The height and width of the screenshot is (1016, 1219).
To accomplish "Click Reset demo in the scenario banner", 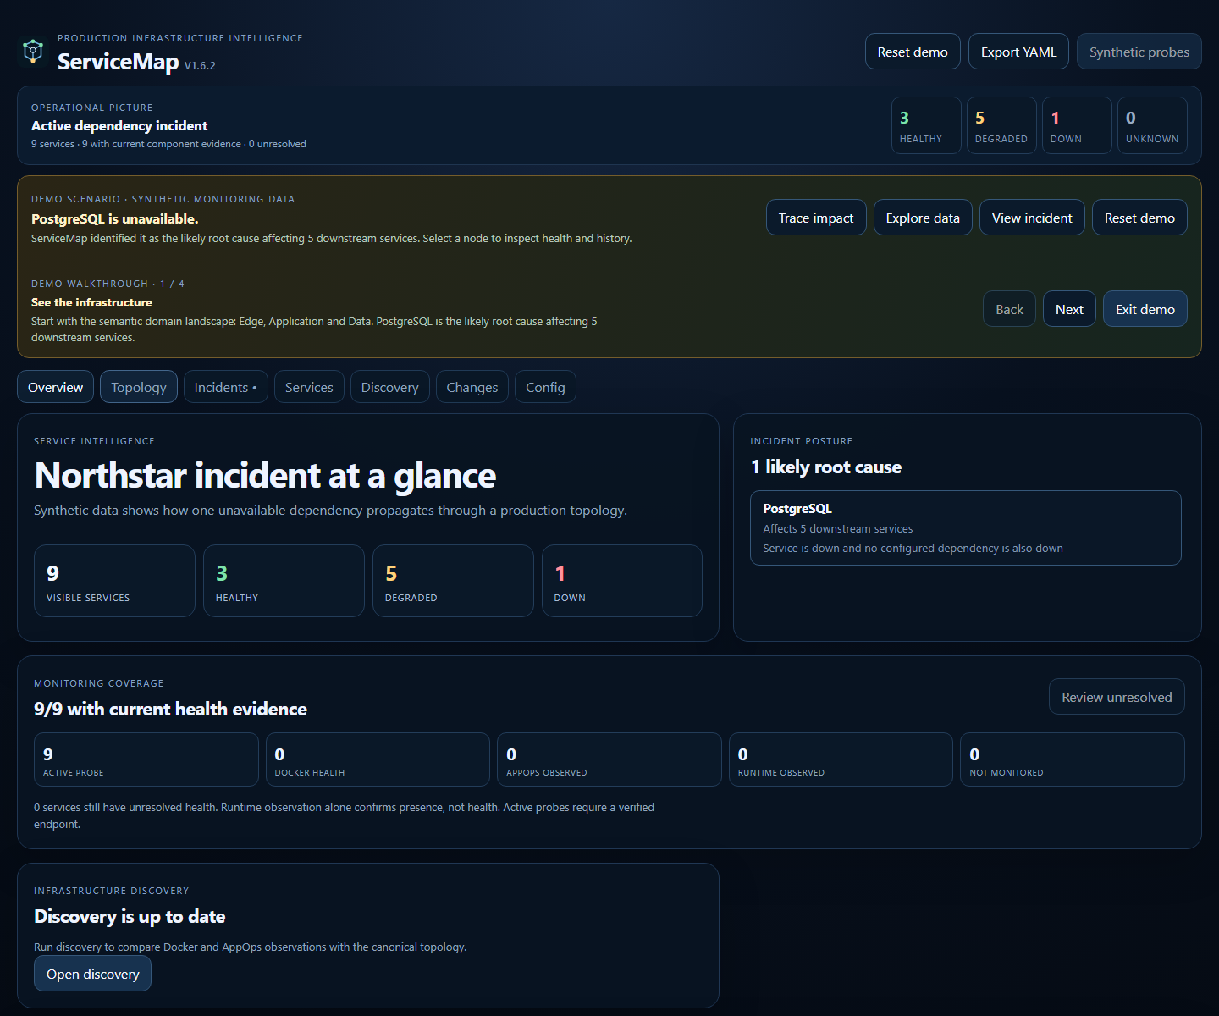I will (x=1139, y=218).
